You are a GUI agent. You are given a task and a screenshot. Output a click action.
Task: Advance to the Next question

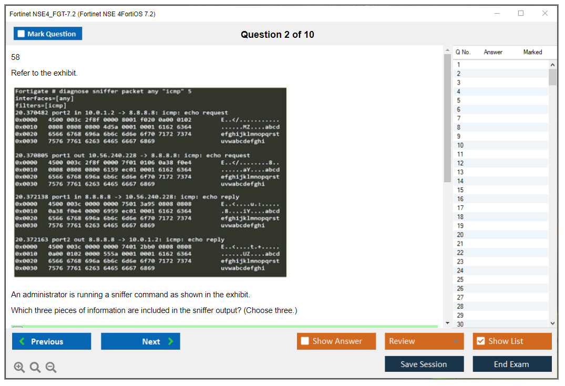click(140, 341)
